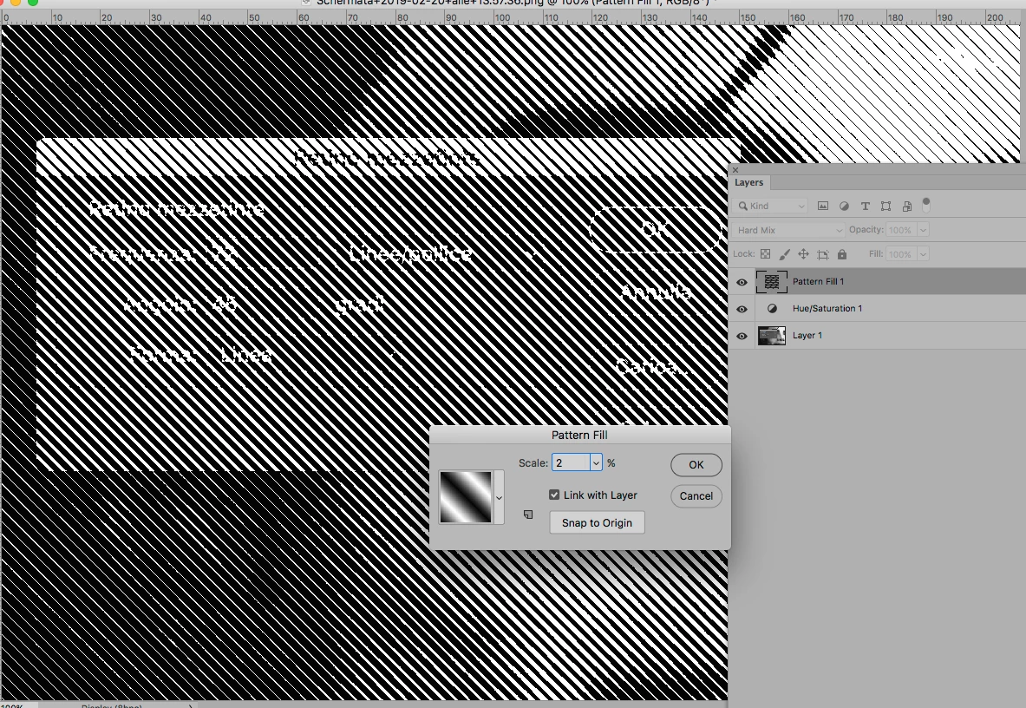Click OK in Pattern Fill dialog
Viewport: 1026px width, 708px height.
pos(696,464)
